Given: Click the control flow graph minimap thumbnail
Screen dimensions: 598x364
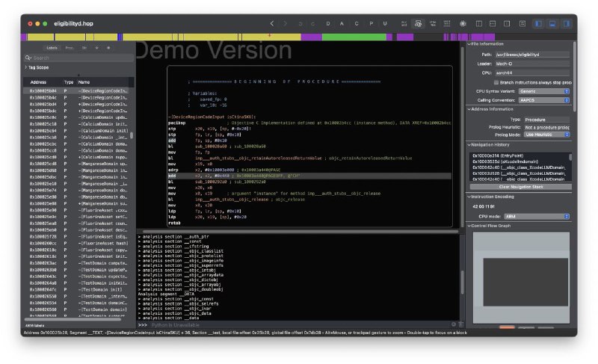Looking at the screenshot, I should 521,278.
